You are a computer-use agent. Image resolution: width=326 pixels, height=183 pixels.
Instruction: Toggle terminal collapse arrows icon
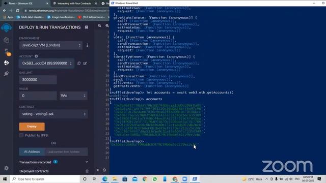pyautogui.click(x=98, y=170)
